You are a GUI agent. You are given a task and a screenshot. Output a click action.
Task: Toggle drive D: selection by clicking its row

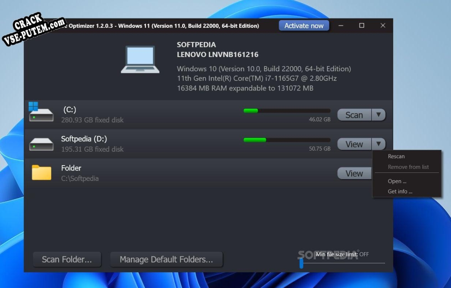(173, 143)
